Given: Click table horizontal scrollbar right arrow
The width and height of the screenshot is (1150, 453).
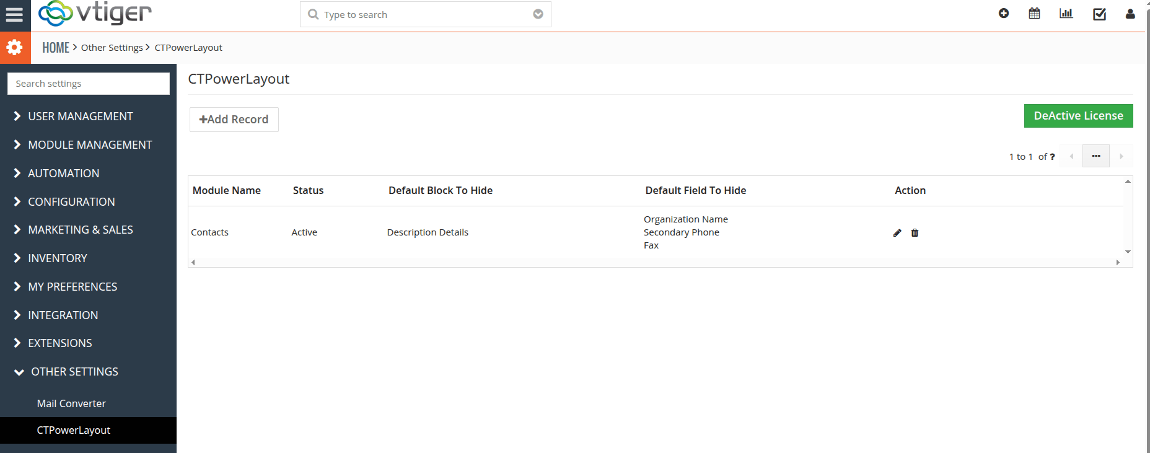Looking at the screenshot, I should [x=1118, y=263].
